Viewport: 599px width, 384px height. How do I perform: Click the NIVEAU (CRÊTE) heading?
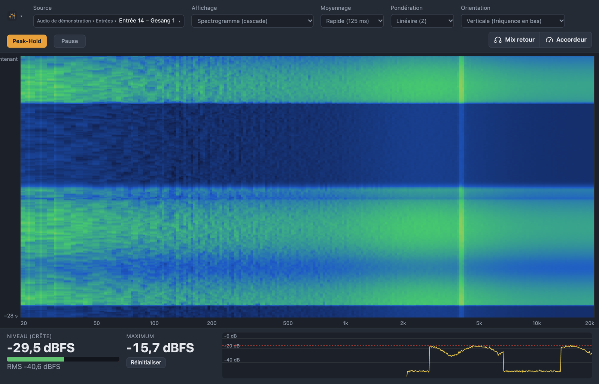(x=29, y=336)
